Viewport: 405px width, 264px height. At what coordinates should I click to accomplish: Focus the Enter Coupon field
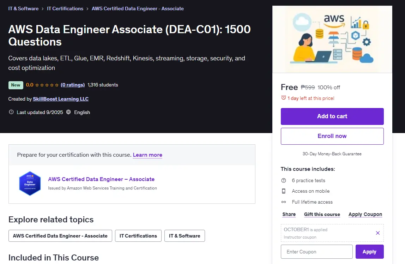(317, 252)
